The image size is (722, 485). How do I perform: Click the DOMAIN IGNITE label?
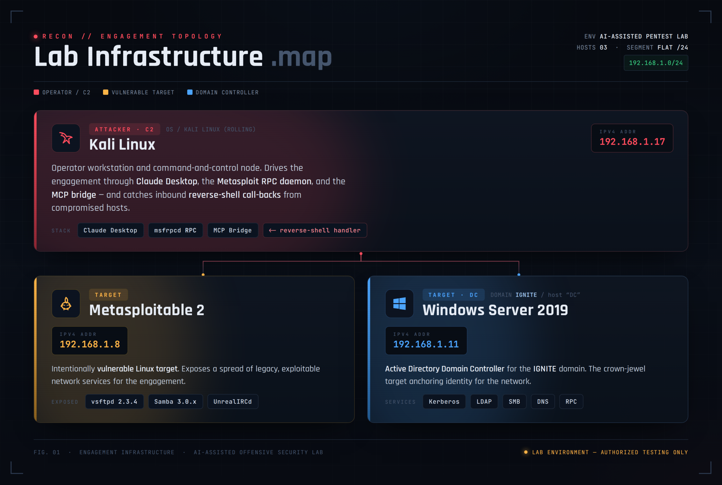[514, 295]
